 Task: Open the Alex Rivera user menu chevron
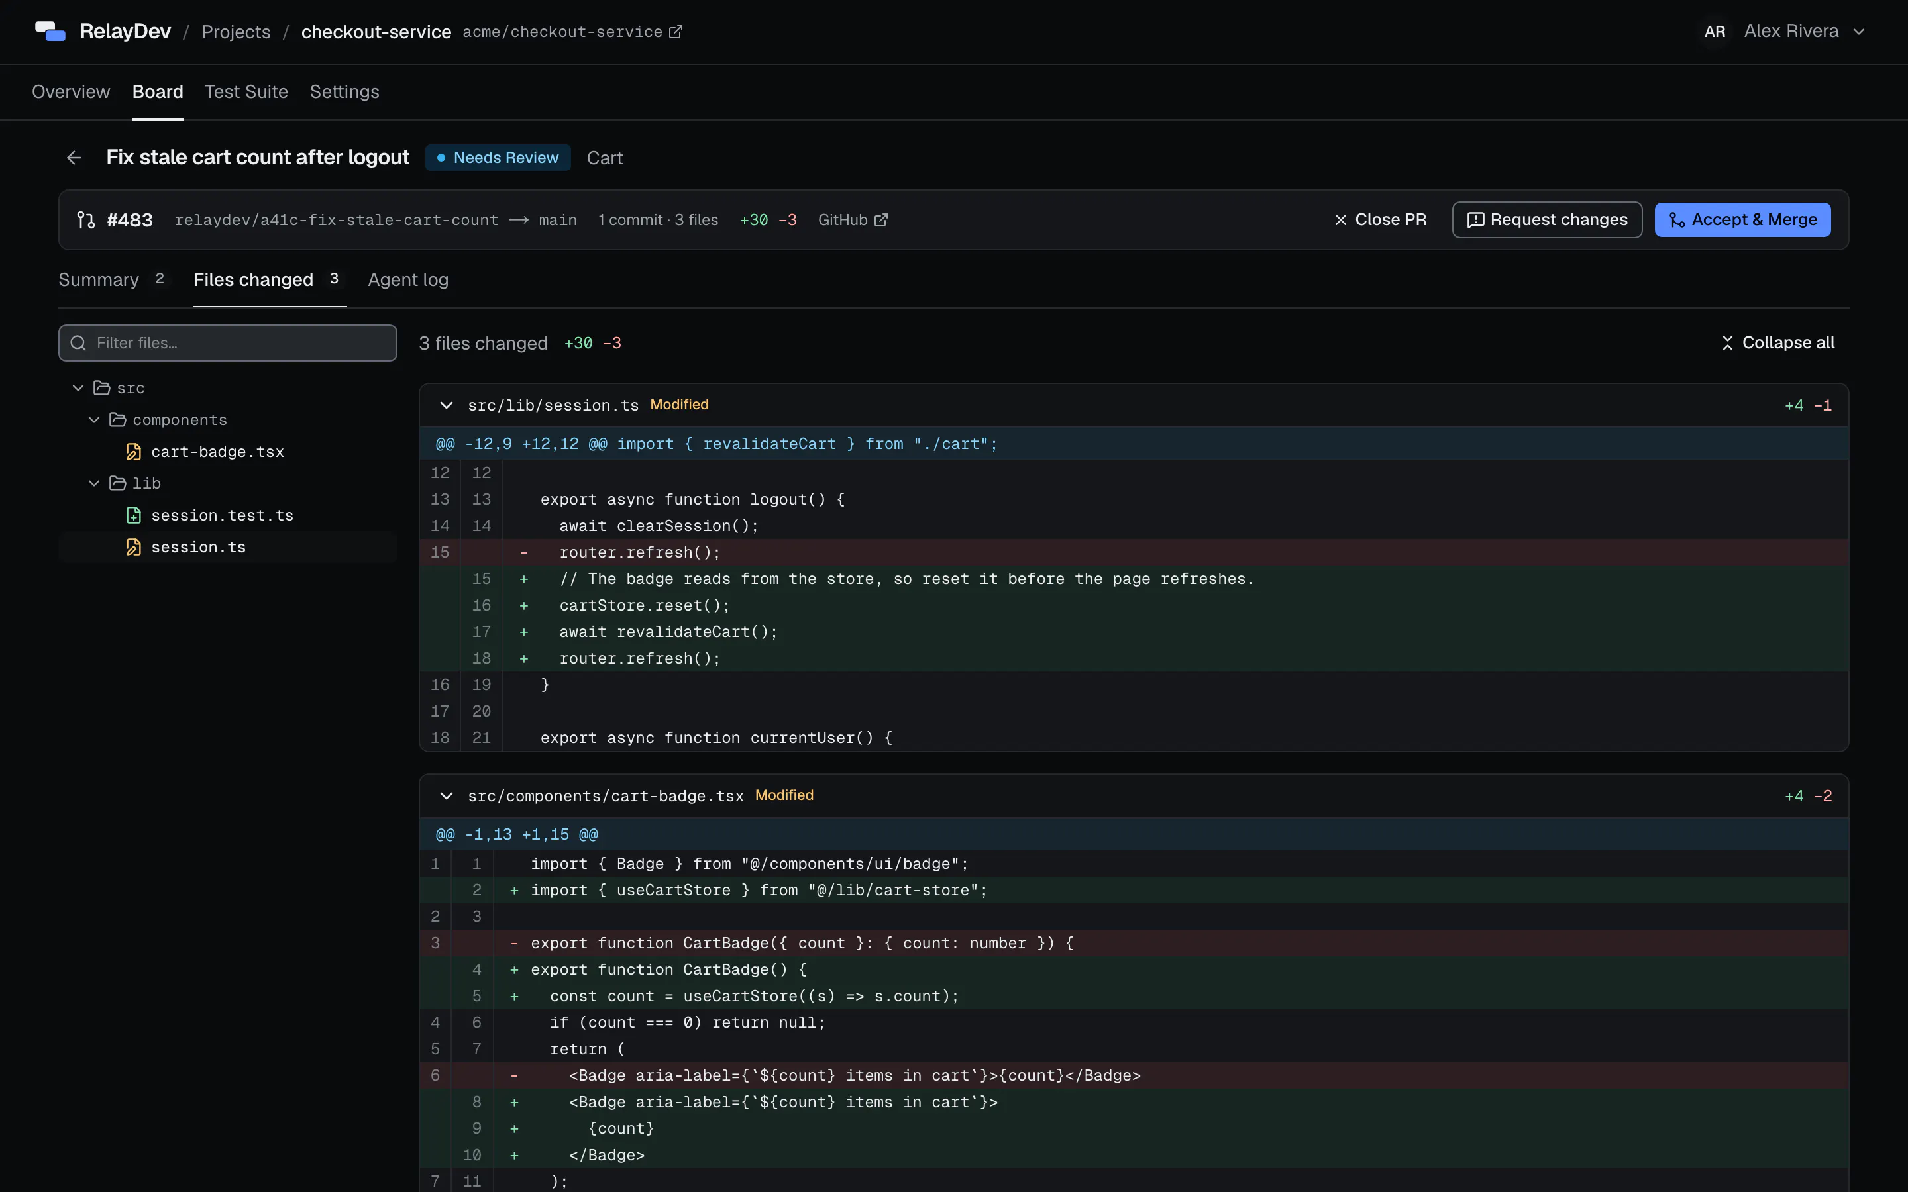[1858, 32]
